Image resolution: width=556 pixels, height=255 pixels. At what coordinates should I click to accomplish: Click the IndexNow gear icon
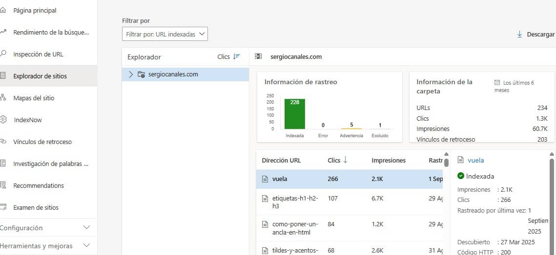pos(3,120)
